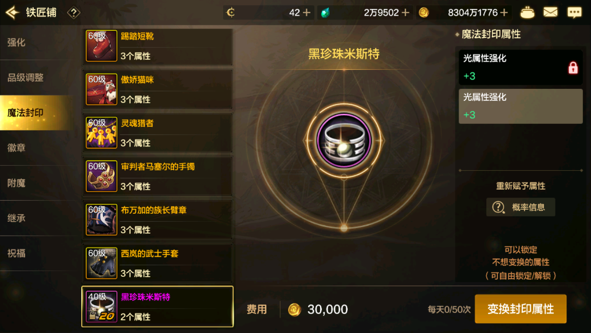The height and width of the screenshot is (333, 591).
Task: Add more green gems with the plus icon
Action: pos(405,13)
